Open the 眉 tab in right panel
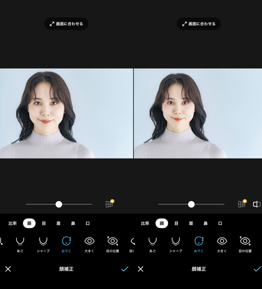This screenshot has width=262, height=289. click(x=191, y=223)
